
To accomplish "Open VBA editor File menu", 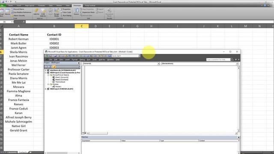I will [x=51, y=59].
